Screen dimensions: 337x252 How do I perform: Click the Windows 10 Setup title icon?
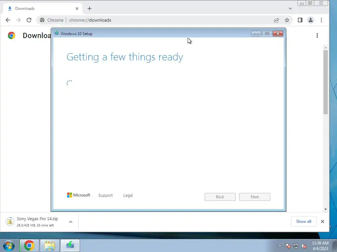pos(57,33)
